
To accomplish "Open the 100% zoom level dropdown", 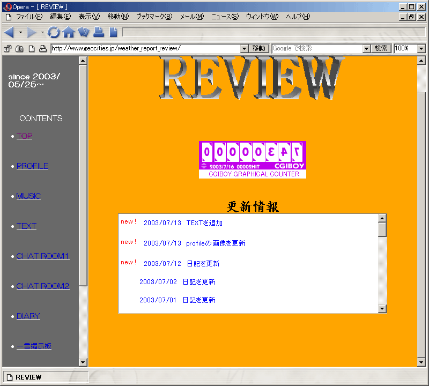I will pyautogui.click(x=421, y=49).
